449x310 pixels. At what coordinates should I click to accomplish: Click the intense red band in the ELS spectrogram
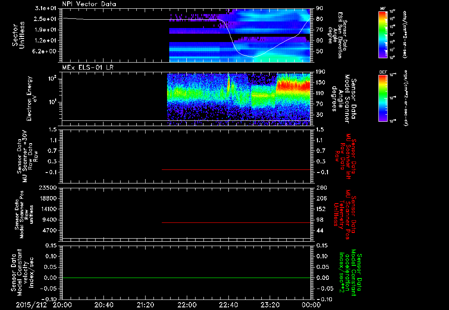point(293,85)
